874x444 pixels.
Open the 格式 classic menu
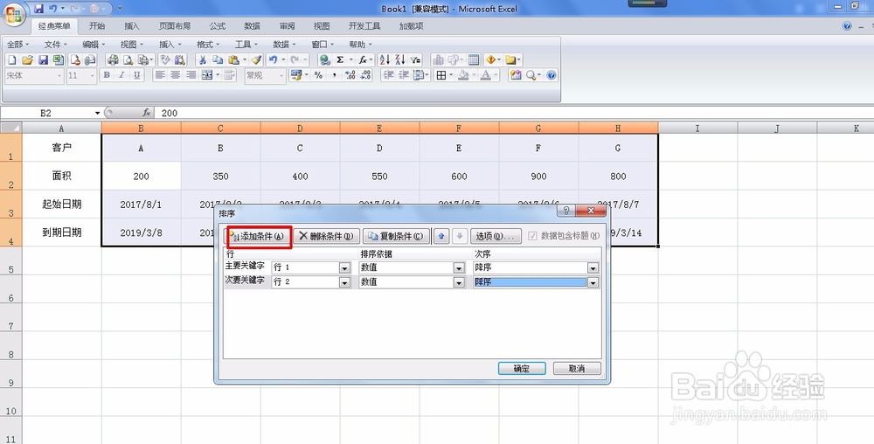[x=208, y=45]
